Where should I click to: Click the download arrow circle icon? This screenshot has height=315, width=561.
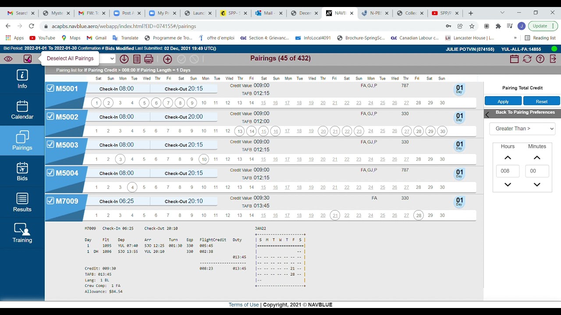[124, 59]
